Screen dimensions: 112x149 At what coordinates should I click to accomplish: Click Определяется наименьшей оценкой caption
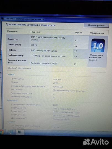[96, 57]
